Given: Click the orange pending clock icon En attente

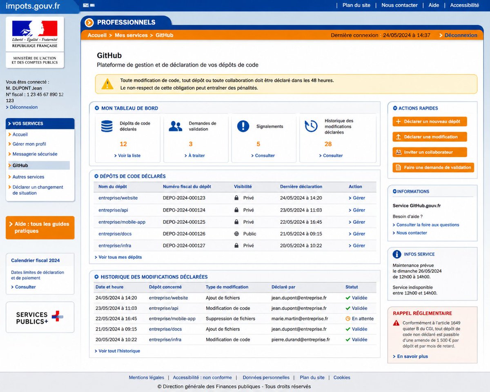Looking at the screenshot, I should click(348, 319).
